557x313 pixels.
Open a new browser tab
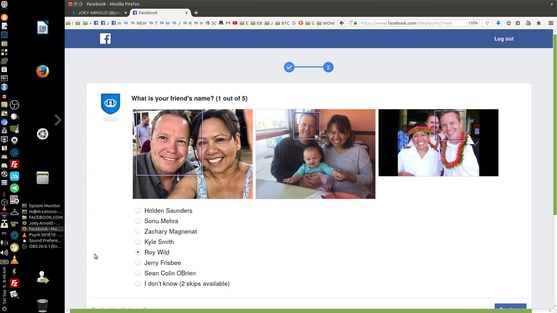coord(196,13)
